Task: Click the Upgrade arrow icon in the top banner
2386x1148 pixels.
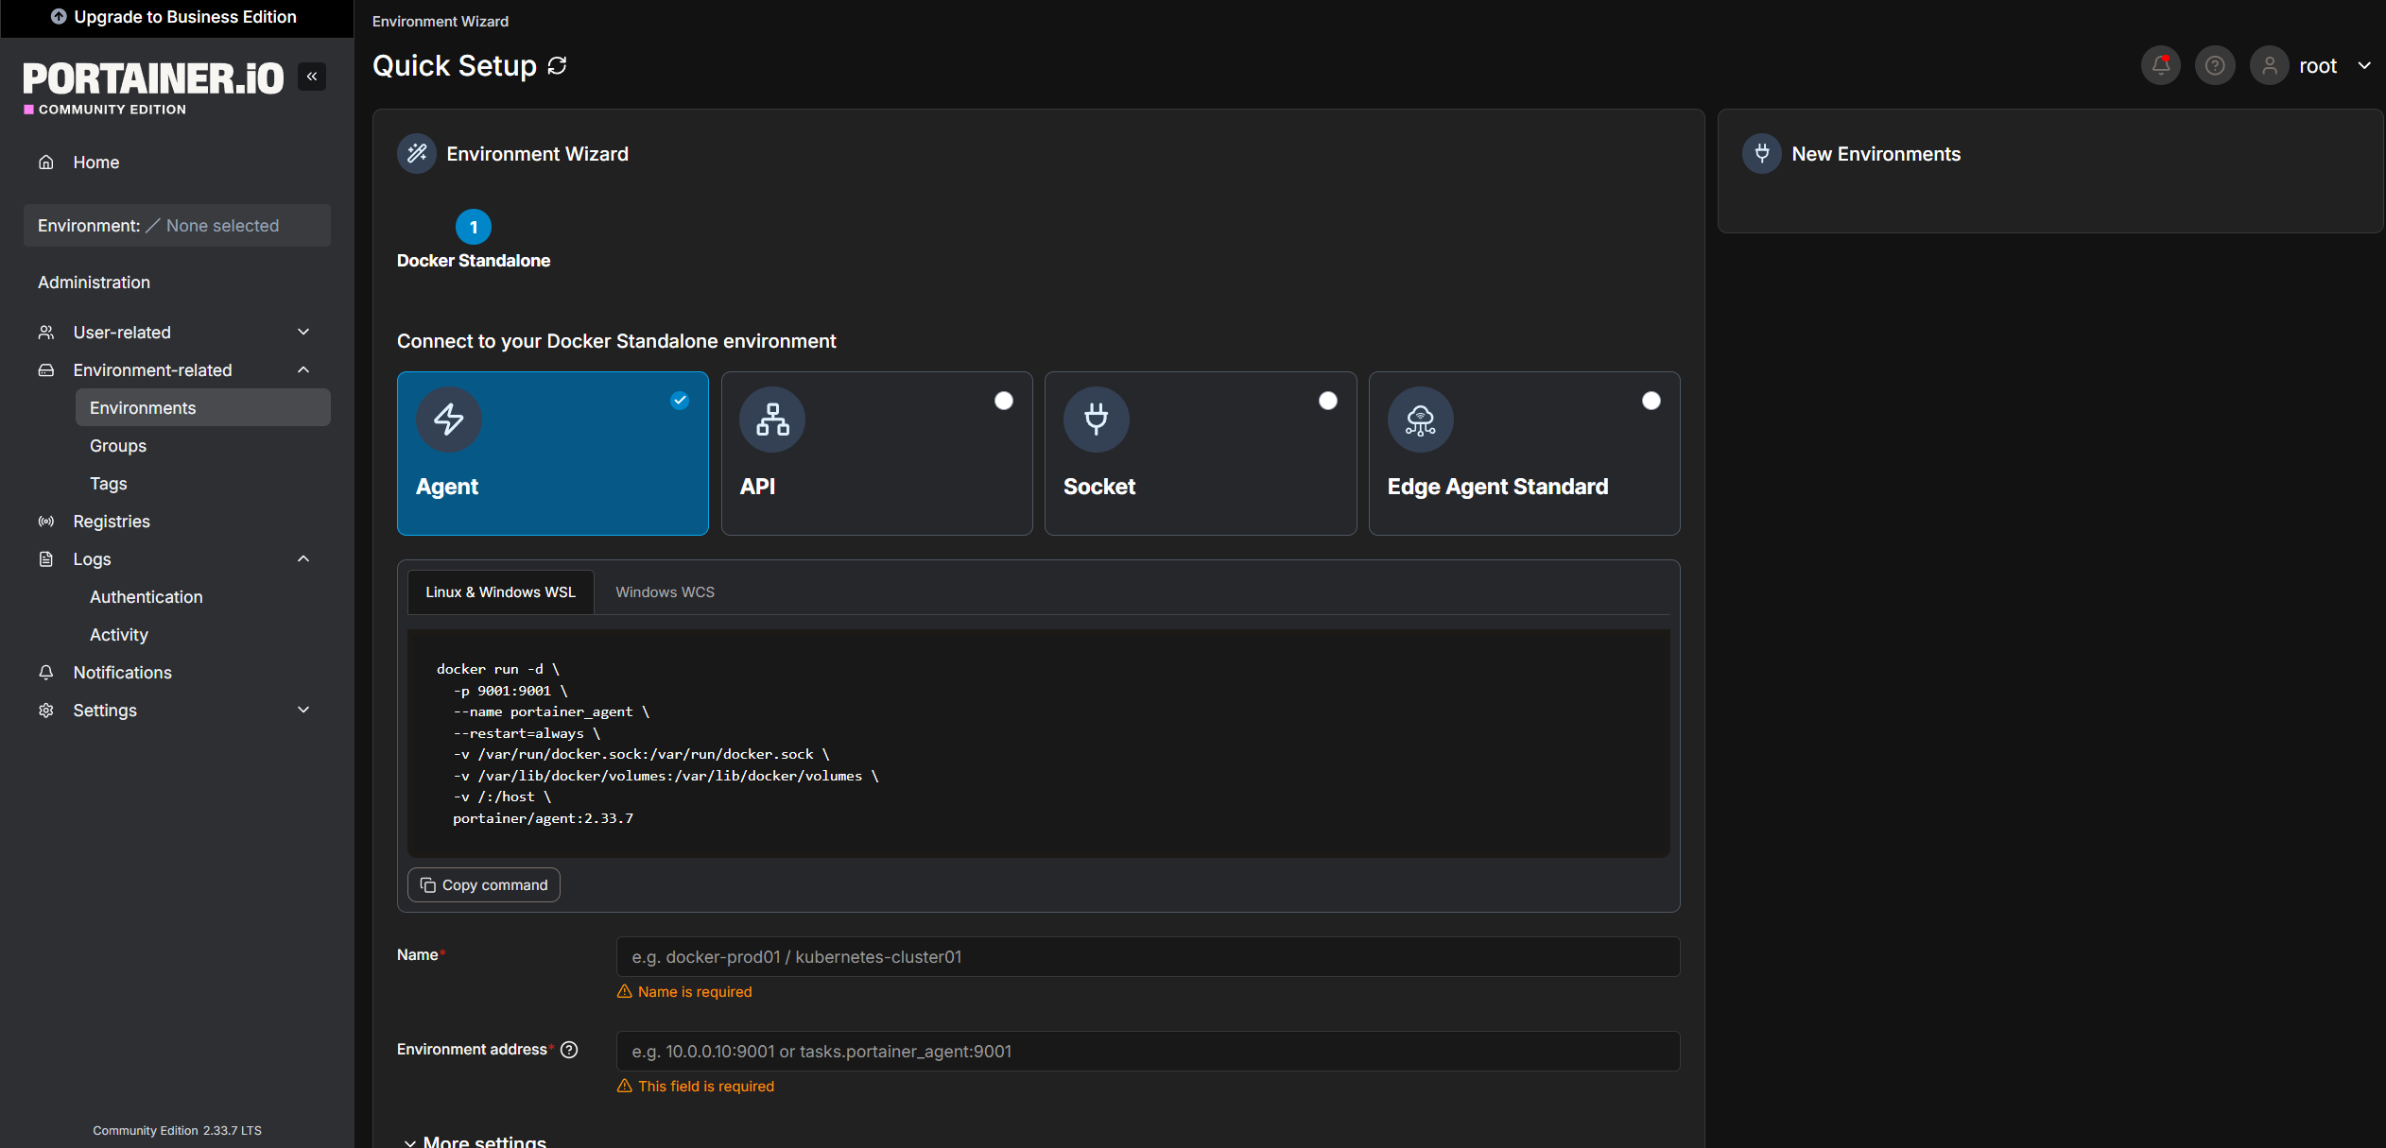Action: 59,17
